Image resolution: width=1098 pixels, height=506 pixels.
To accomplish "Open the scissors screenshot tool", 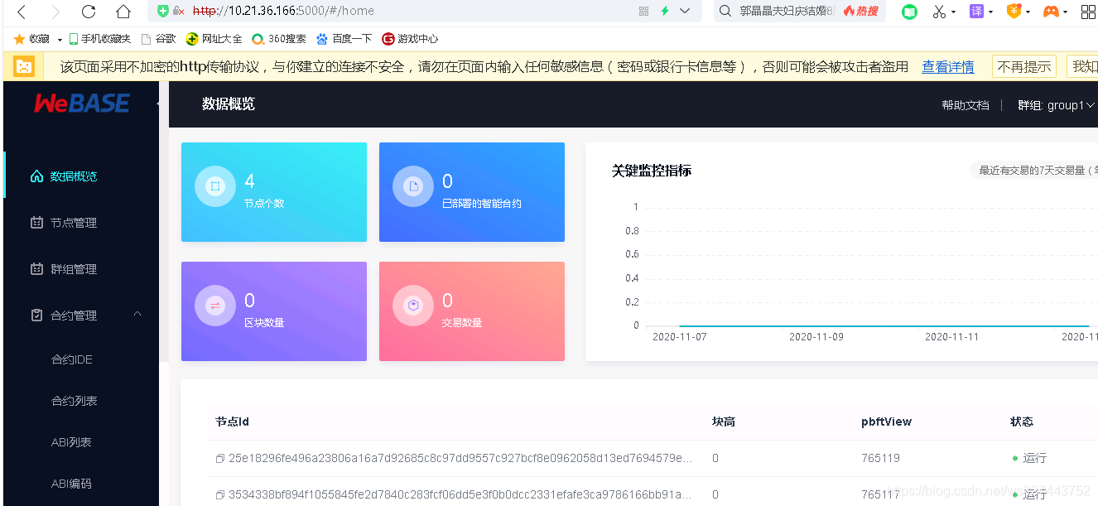I will tap(939, 12).
